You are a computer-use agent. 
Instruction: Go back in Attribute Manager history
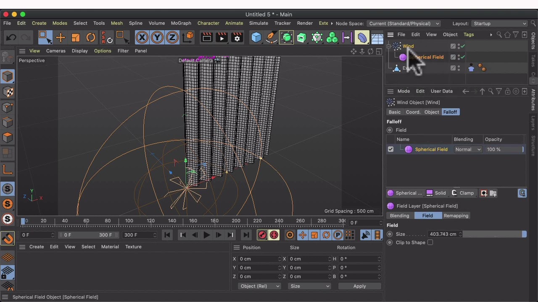tap(466, 91)
